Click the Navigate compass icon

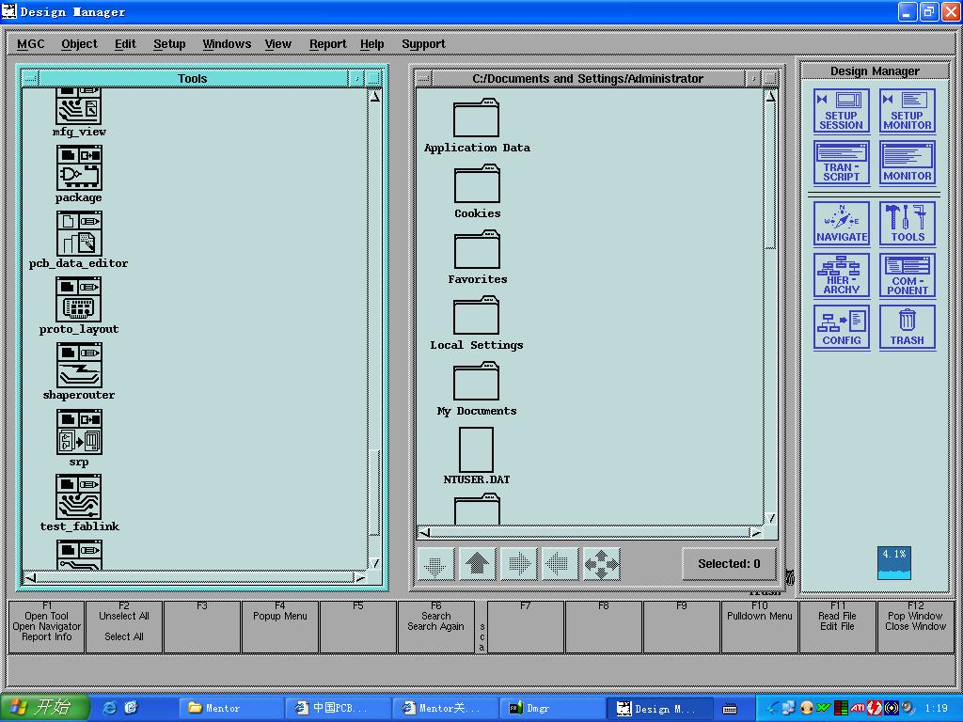coord(841,224)
